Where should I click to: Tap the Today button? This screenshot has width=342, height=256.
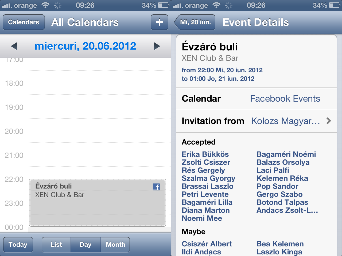click(x=18, y=245)
